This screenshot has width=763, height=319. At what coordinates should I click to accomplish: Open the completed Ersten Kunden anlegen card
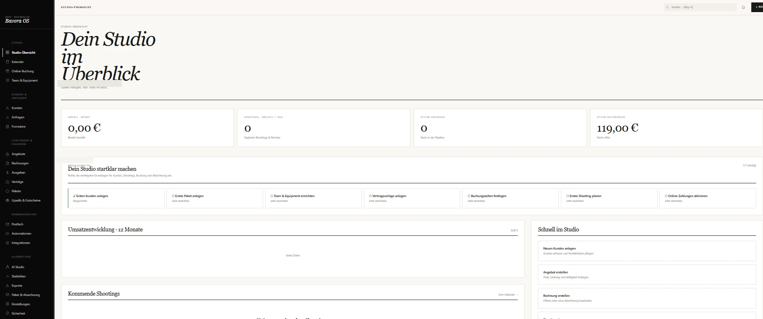tap(116, 198)
